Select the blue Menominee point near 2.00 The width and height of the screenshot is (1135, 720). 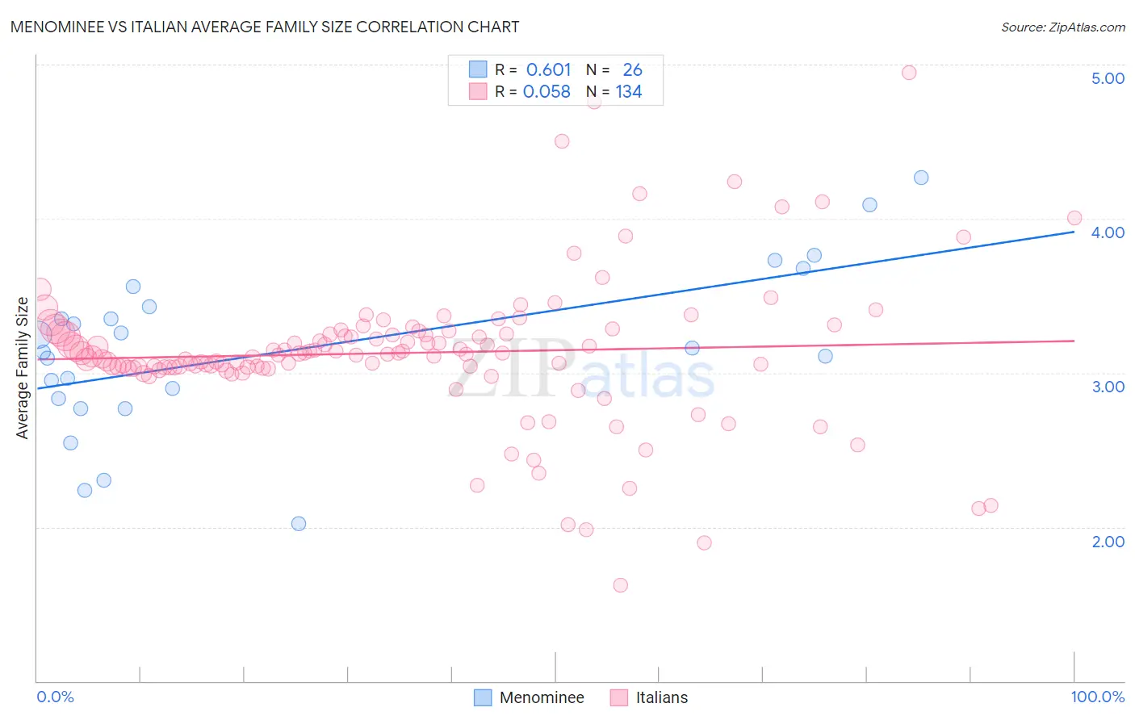(299, 524)
